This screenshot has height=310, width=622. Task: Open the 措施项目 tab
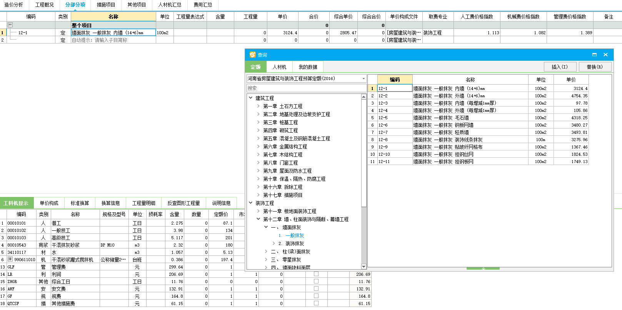point(106,5)
